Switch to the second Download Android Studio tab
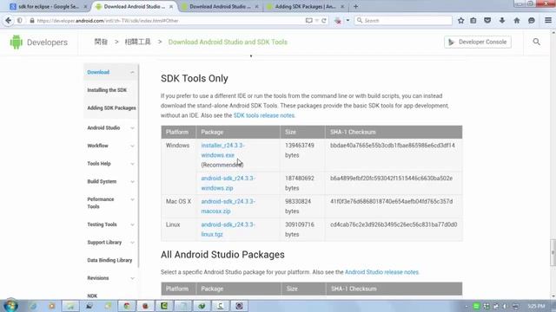Screen dimensions: 556x312 220,6
